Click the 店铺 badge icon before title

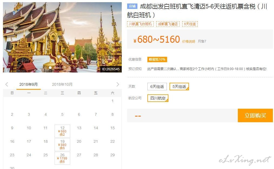click(x=132, y=6)
